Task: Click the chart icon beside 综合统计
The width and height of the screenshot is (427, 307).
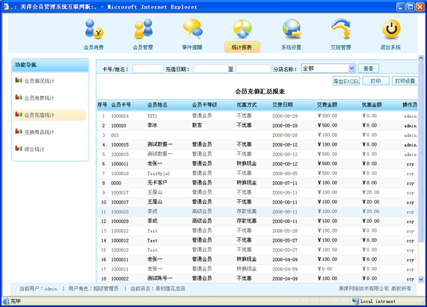Action: pyautogui.click(x=19, y=149)
